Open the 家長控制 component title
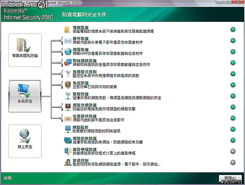245x185 pixels. pyautogui.click(x=80, y=161)
